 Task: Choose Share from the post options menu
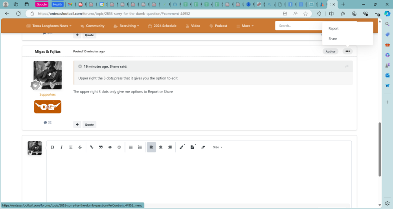333,39
